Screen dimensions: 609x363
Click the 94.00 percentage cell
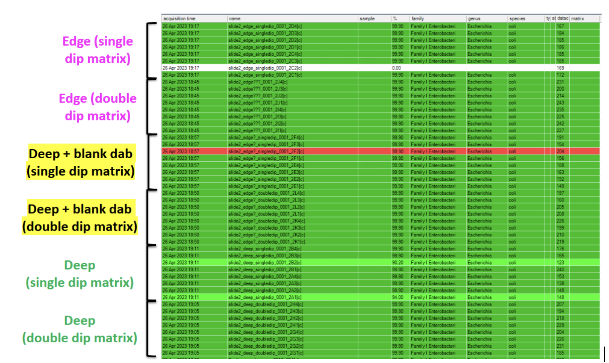(400, 297)
